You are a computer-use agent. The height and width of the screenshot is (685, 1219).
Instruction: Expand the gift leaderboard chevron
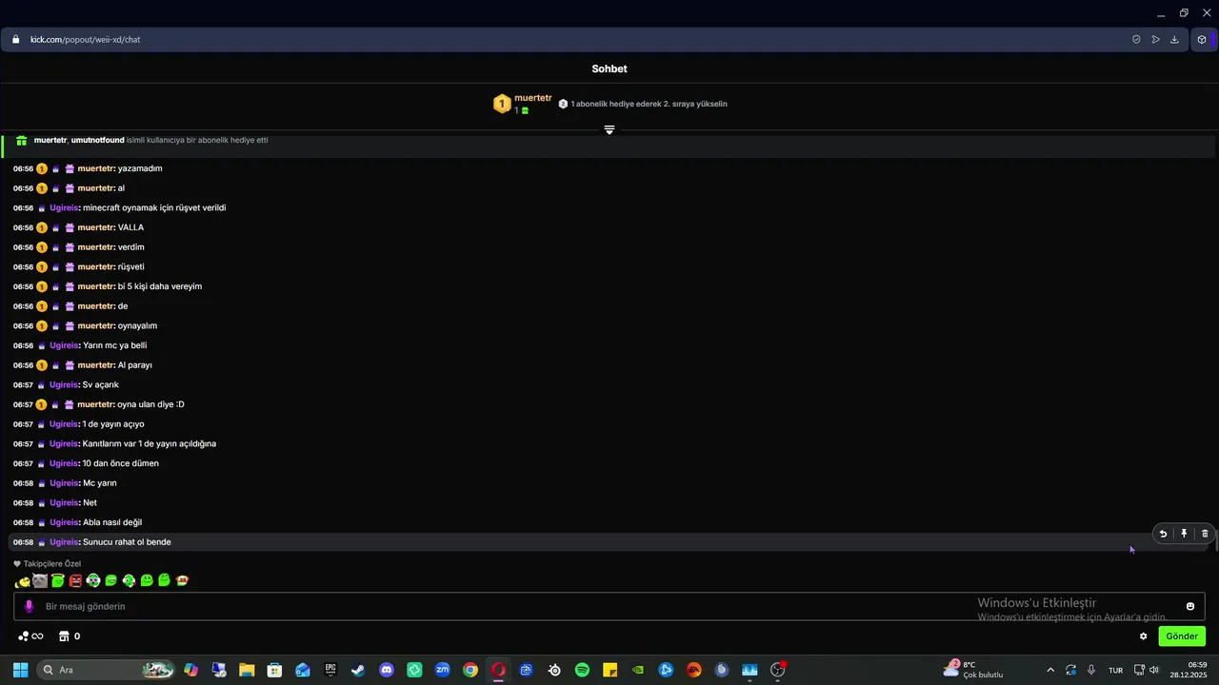point(609,129)
